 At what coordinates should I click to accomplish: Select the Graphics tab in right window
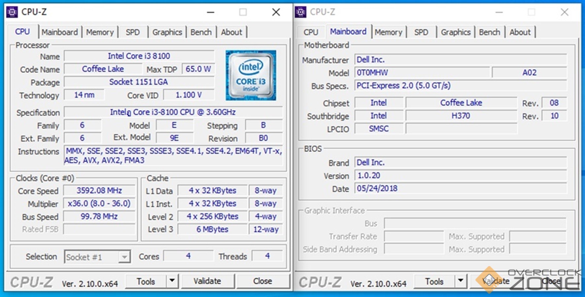pos(456,32)
